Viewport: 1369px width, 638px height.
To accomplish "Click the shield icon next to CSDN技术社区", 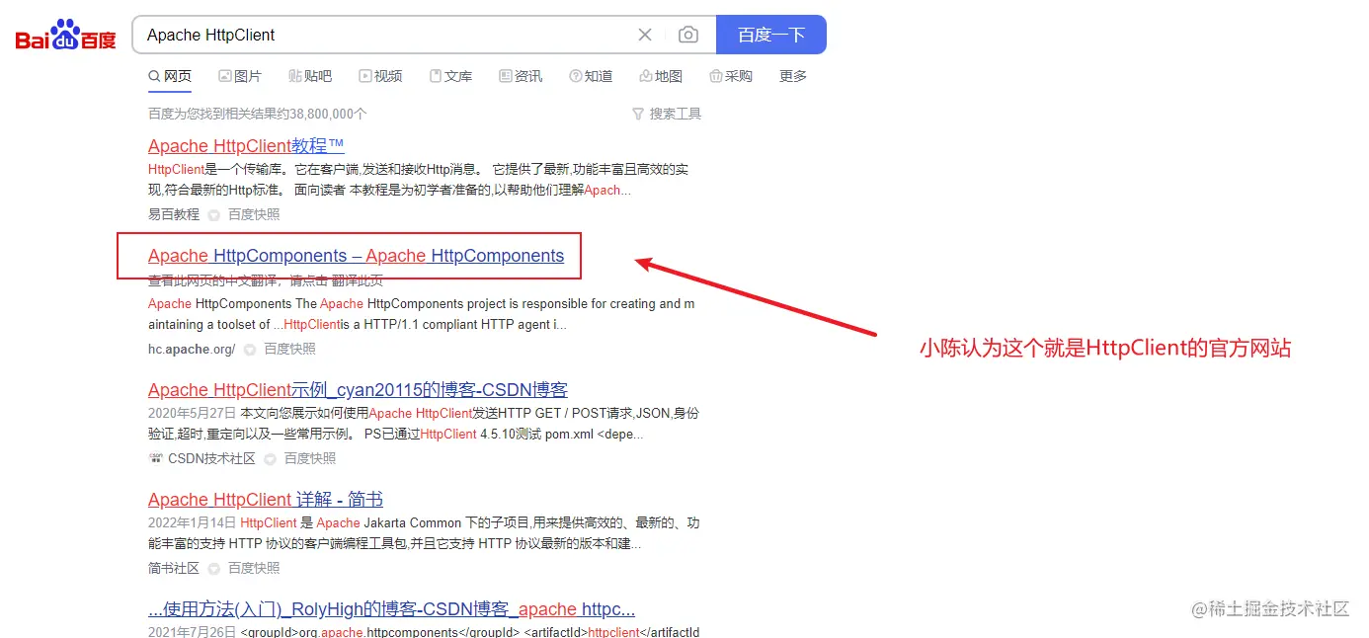I will point(270,459).
